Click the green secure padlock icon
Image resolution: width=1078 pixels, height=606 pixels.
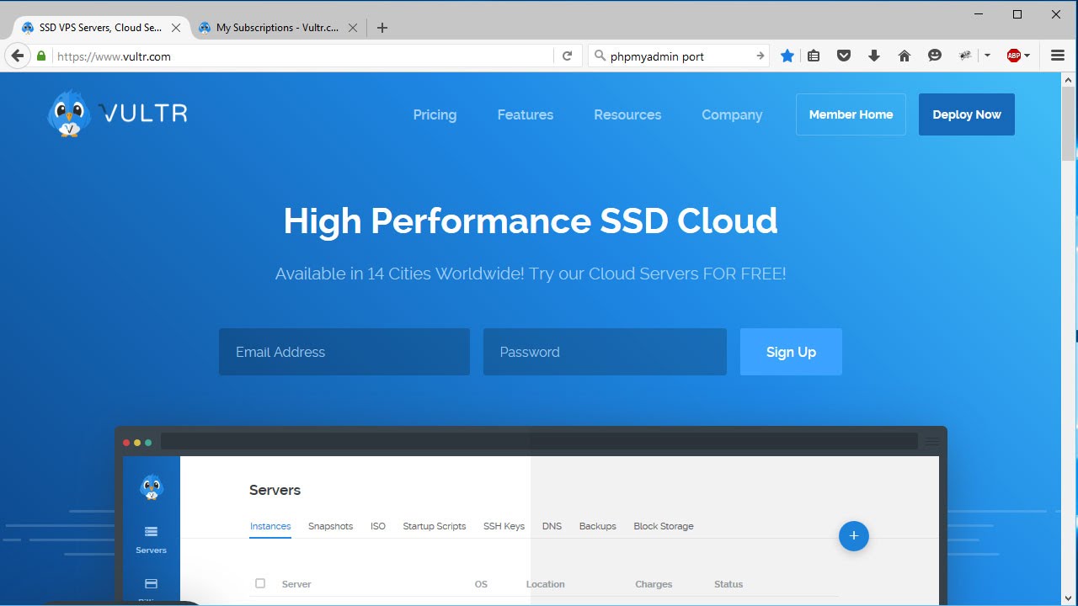click(41, 56)
